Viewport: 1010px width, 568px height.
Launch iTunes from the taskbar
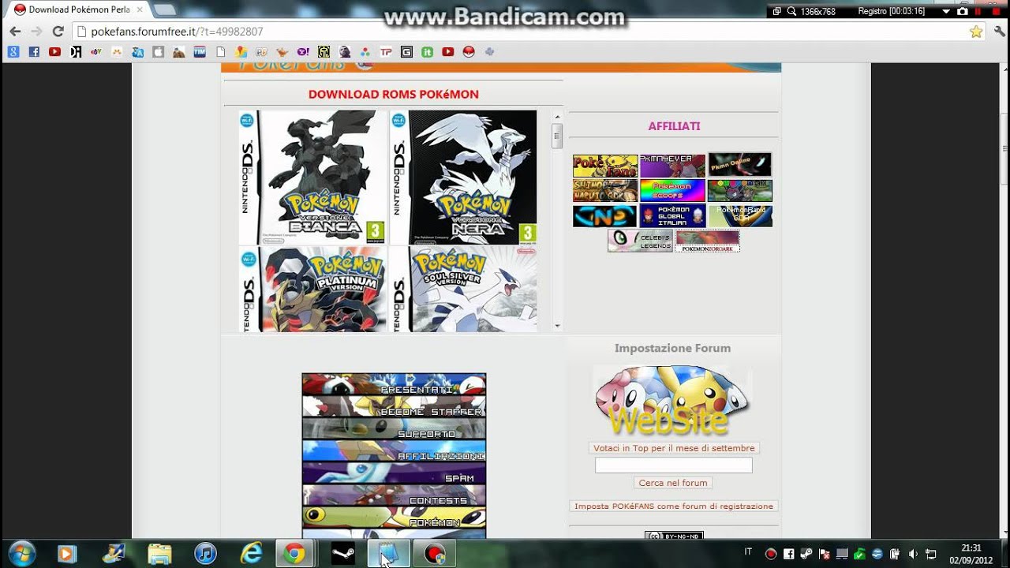[x=205, y=554]
